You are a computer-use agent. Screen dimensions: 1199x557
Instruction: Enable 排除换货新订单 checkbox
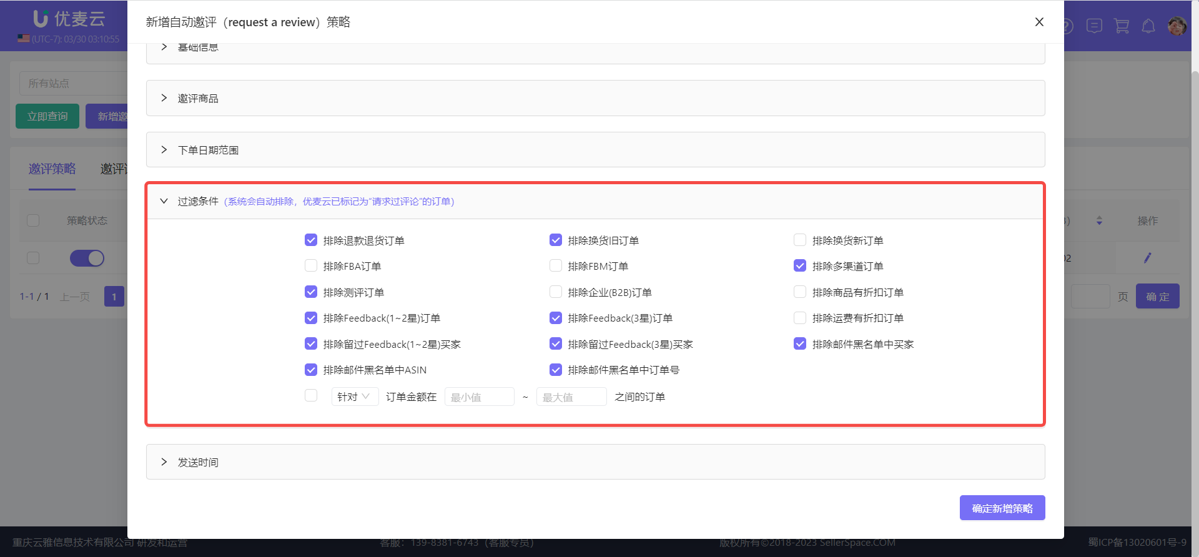[800, 240]
